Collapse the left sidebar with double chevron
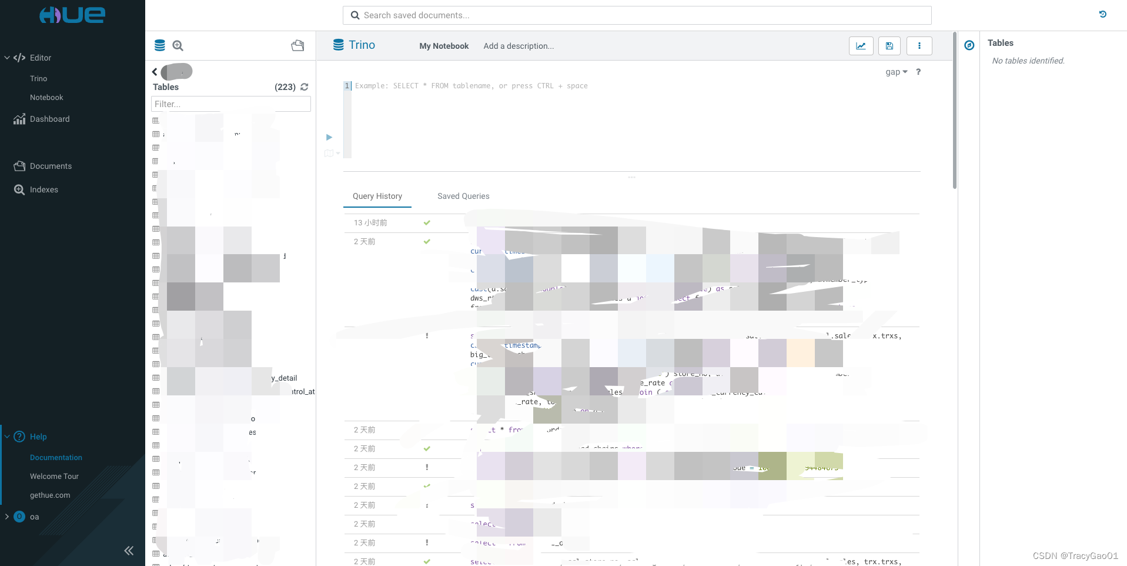 click(x=129, y=551)
